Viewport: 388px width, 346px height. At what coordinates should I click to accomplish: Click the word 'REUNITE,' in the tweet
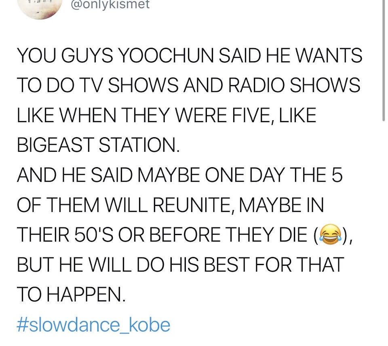(x=194, y=205)
